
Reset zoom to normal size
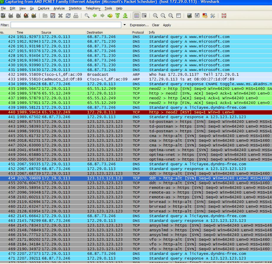(171, 16)
